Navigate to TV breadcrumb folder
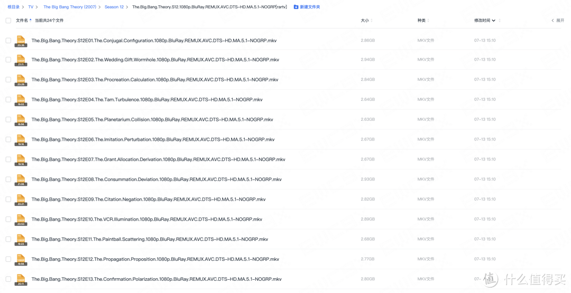 (31, 7)
